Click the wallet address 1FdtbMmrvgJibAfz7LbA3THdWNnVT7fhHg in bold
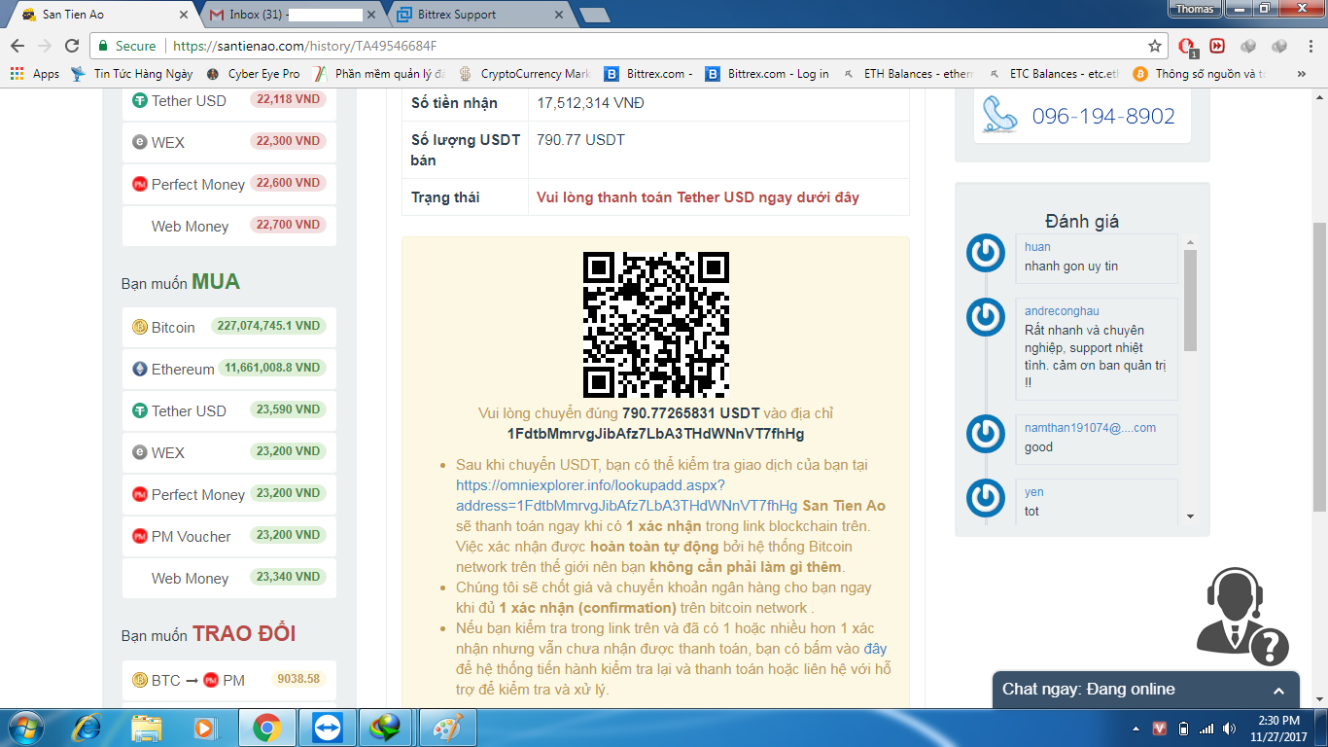 click(x=656, y=434)
